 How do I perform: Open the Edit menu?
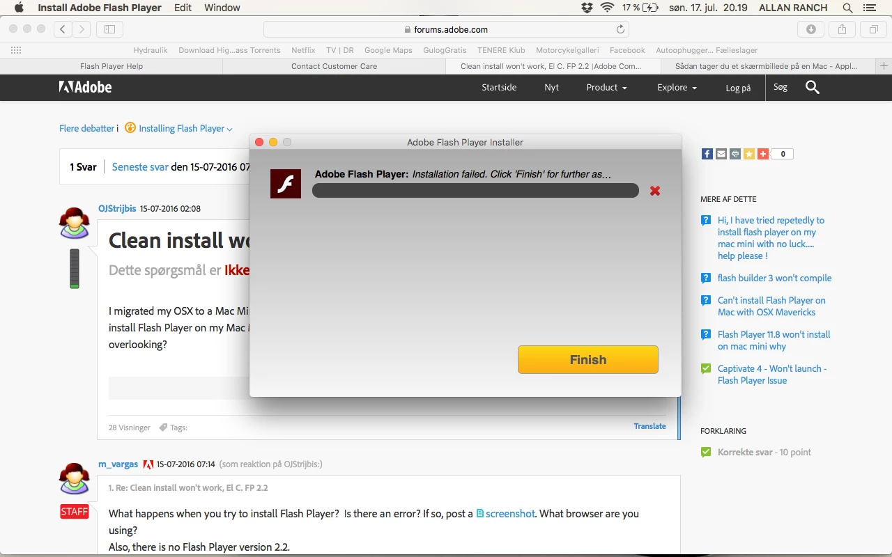[x=183, y=8]
